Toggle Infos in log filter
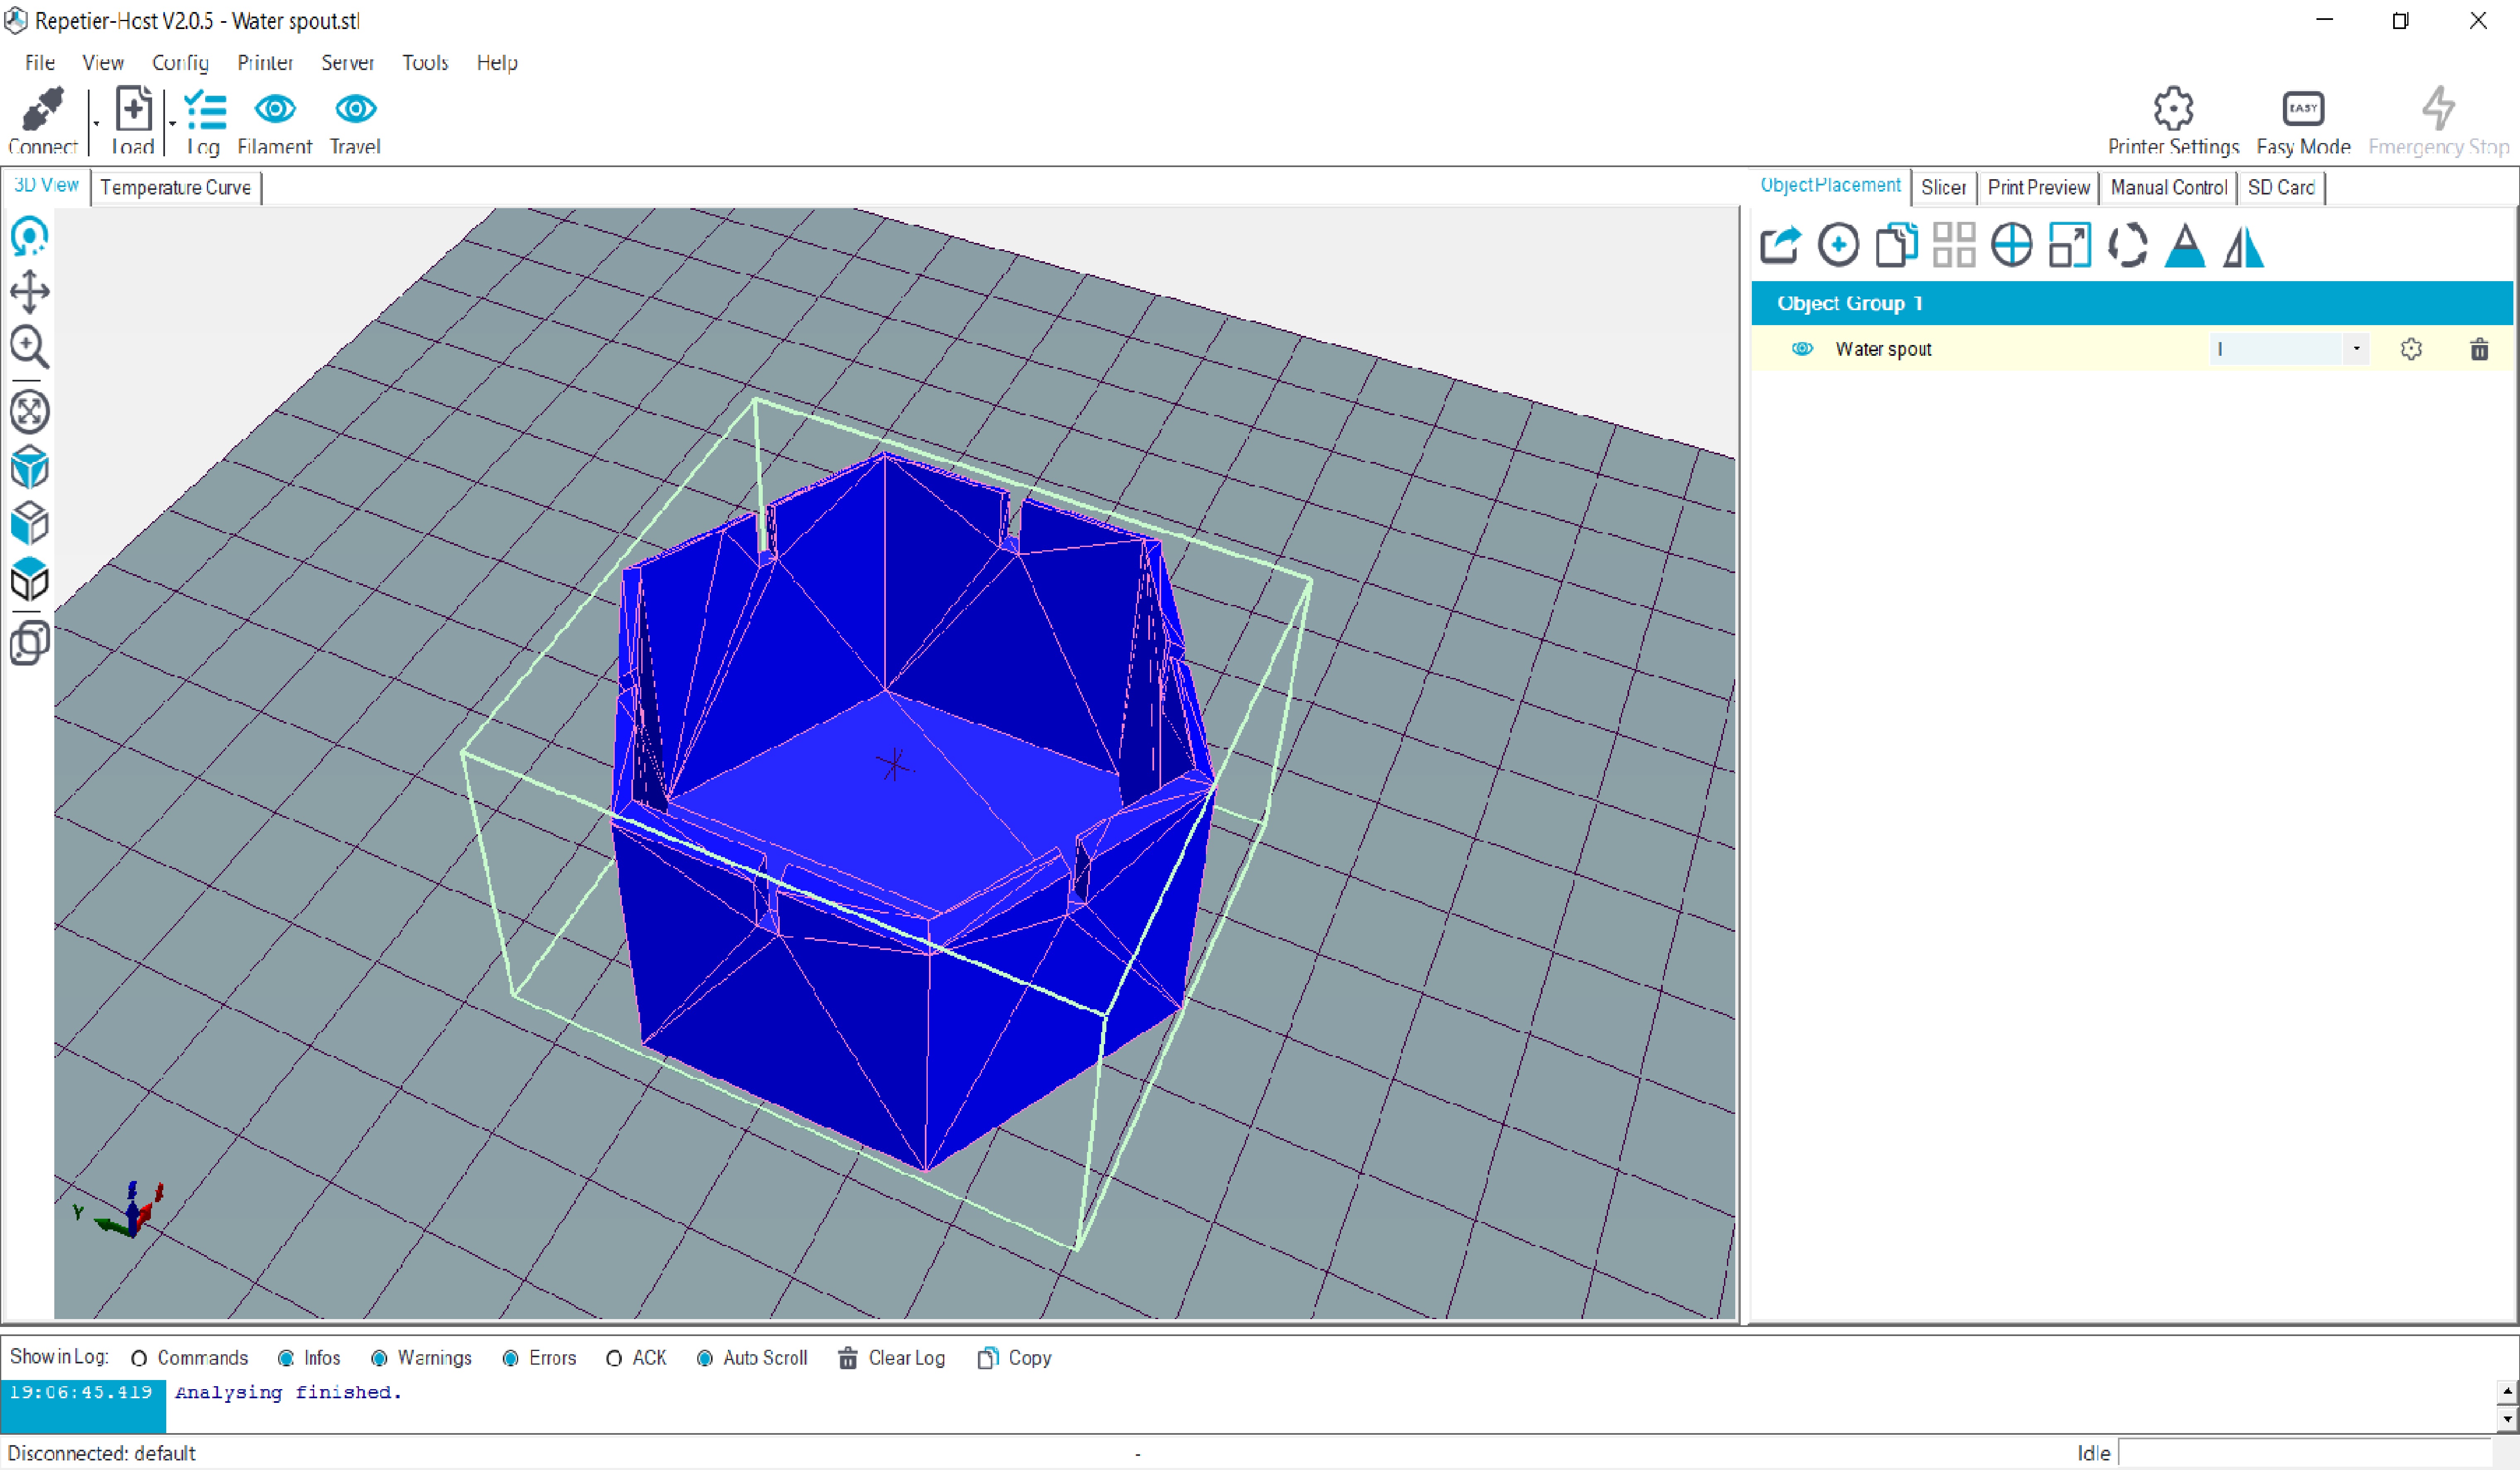2520x1470 pixels. point(309,1358)
